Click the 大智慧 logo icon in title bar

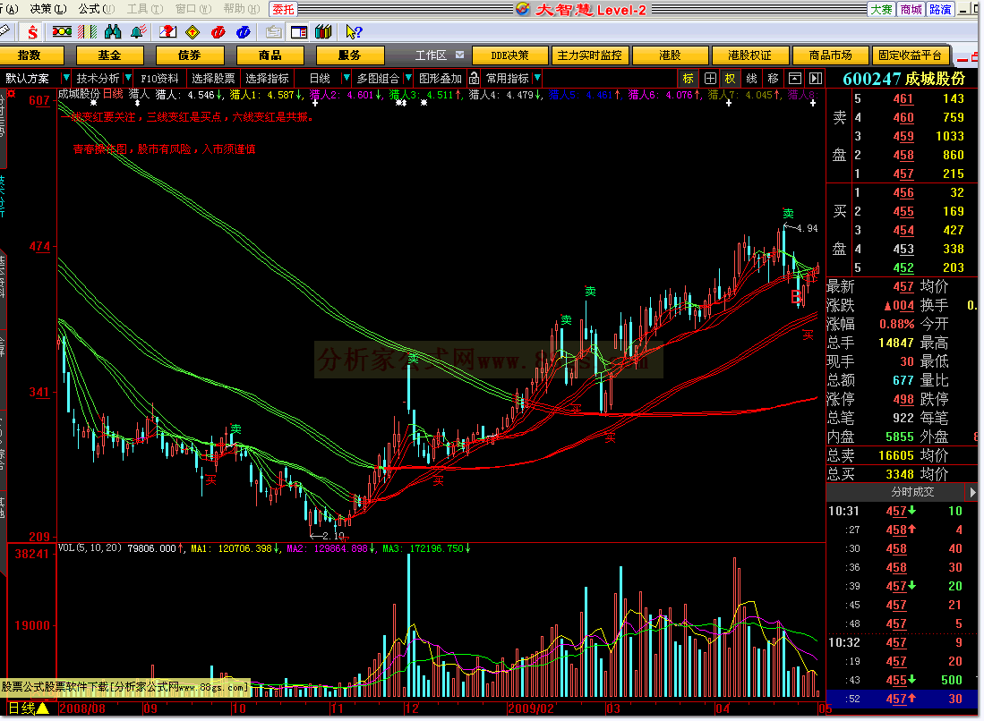coord(524,9)
